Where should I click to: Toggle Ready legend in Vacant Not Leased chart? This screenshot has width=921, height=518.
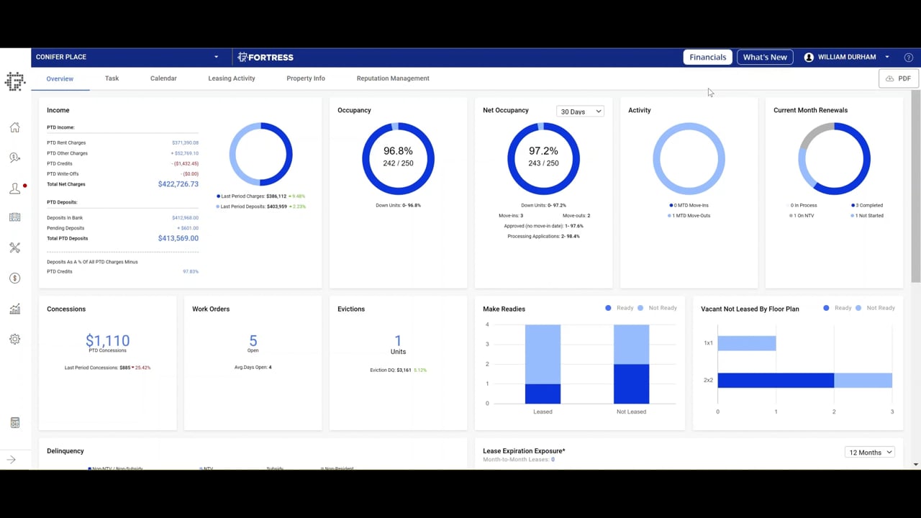[838, 308]
